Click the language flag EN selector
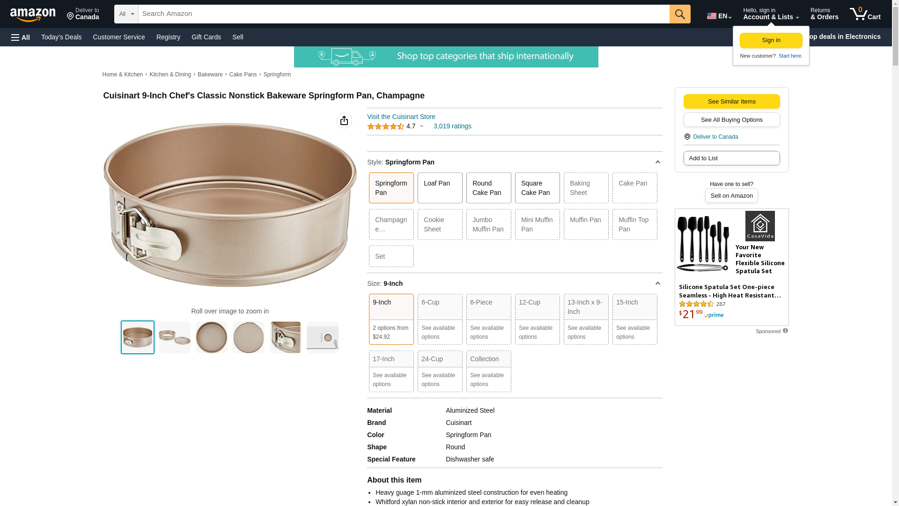Screen dimensions: 899x506 pyautogui.click(x=719, y=16)
